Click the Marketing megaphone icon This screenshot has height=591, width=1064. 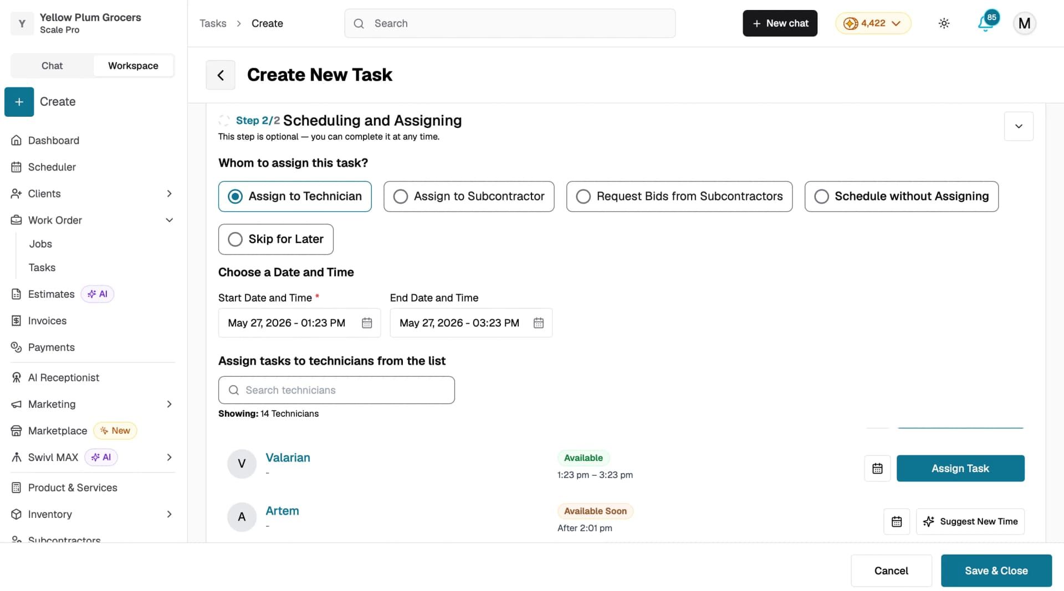click(x=16, y=405)
